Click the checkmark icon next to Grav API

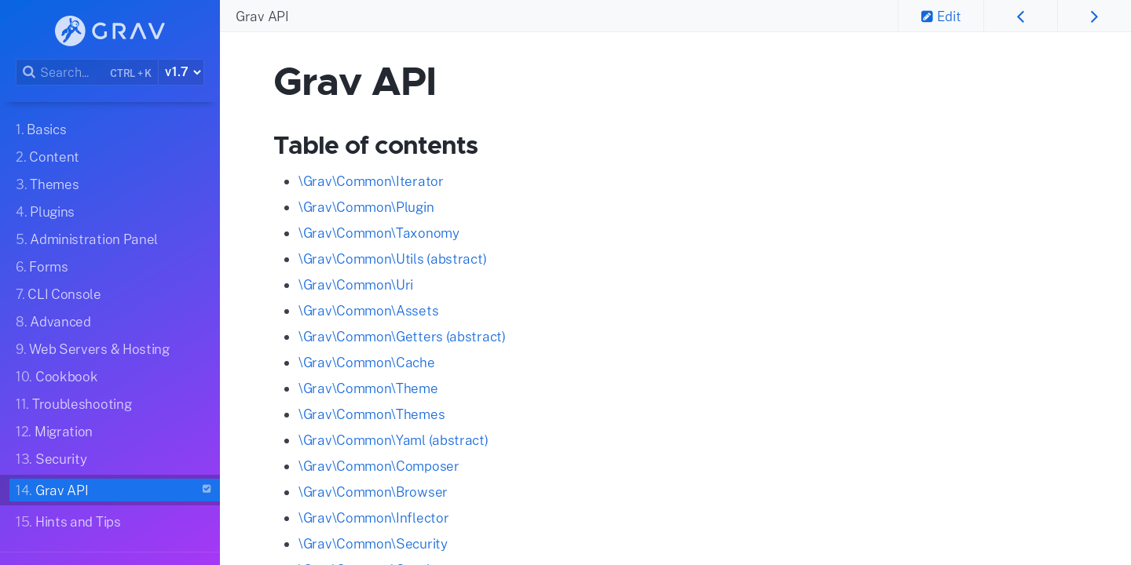tap(207, 489)
